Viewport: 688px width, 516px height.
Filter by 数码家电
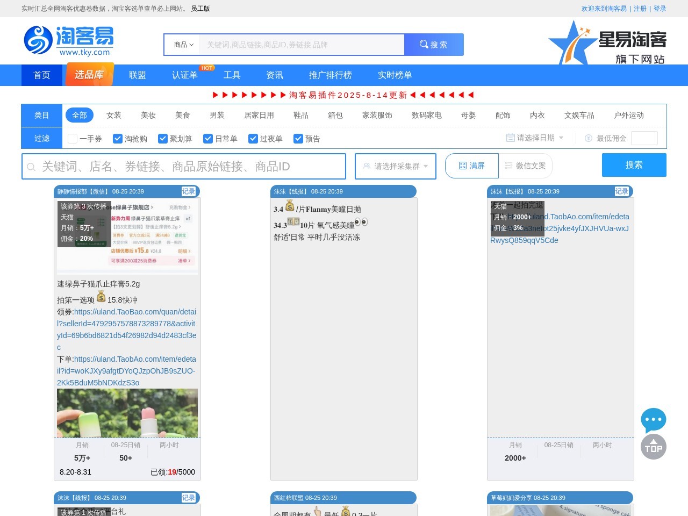coord(427,115)
